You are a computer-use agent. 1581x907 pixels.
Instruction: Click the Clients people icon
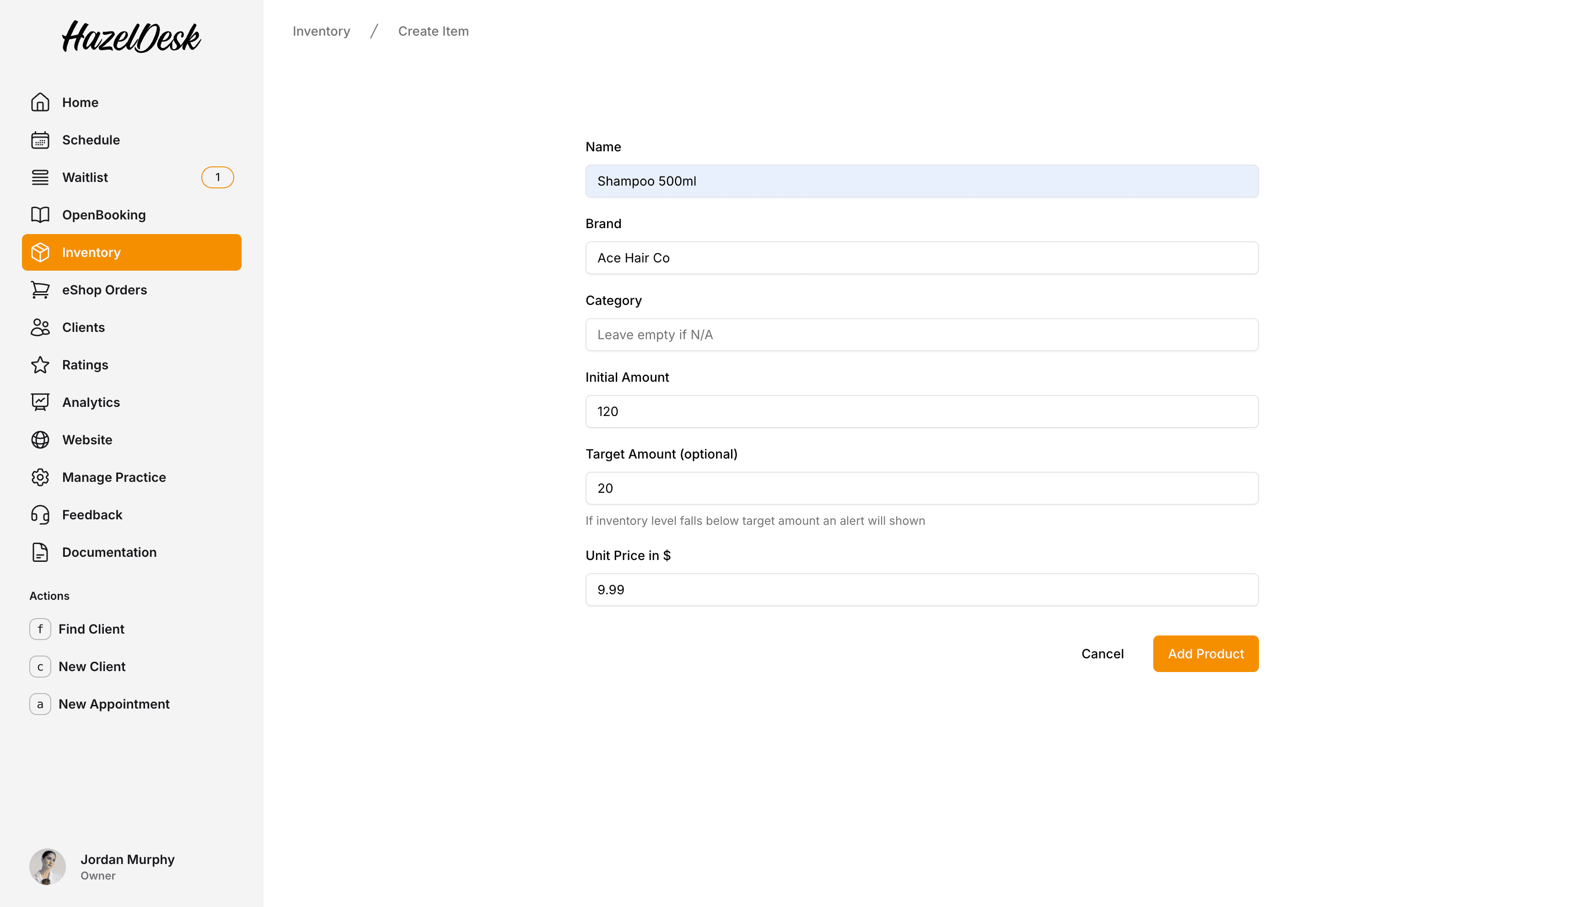tap(40, 327)
